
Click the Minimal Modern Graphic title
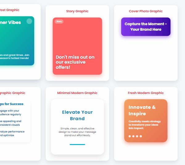[x=77, y=93]
